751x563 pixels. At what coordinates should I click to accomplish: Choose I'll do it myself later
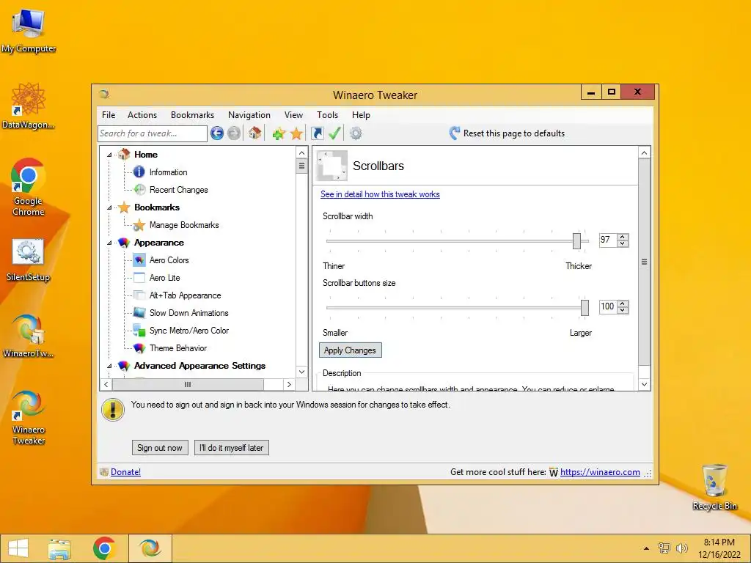(231, 448)
